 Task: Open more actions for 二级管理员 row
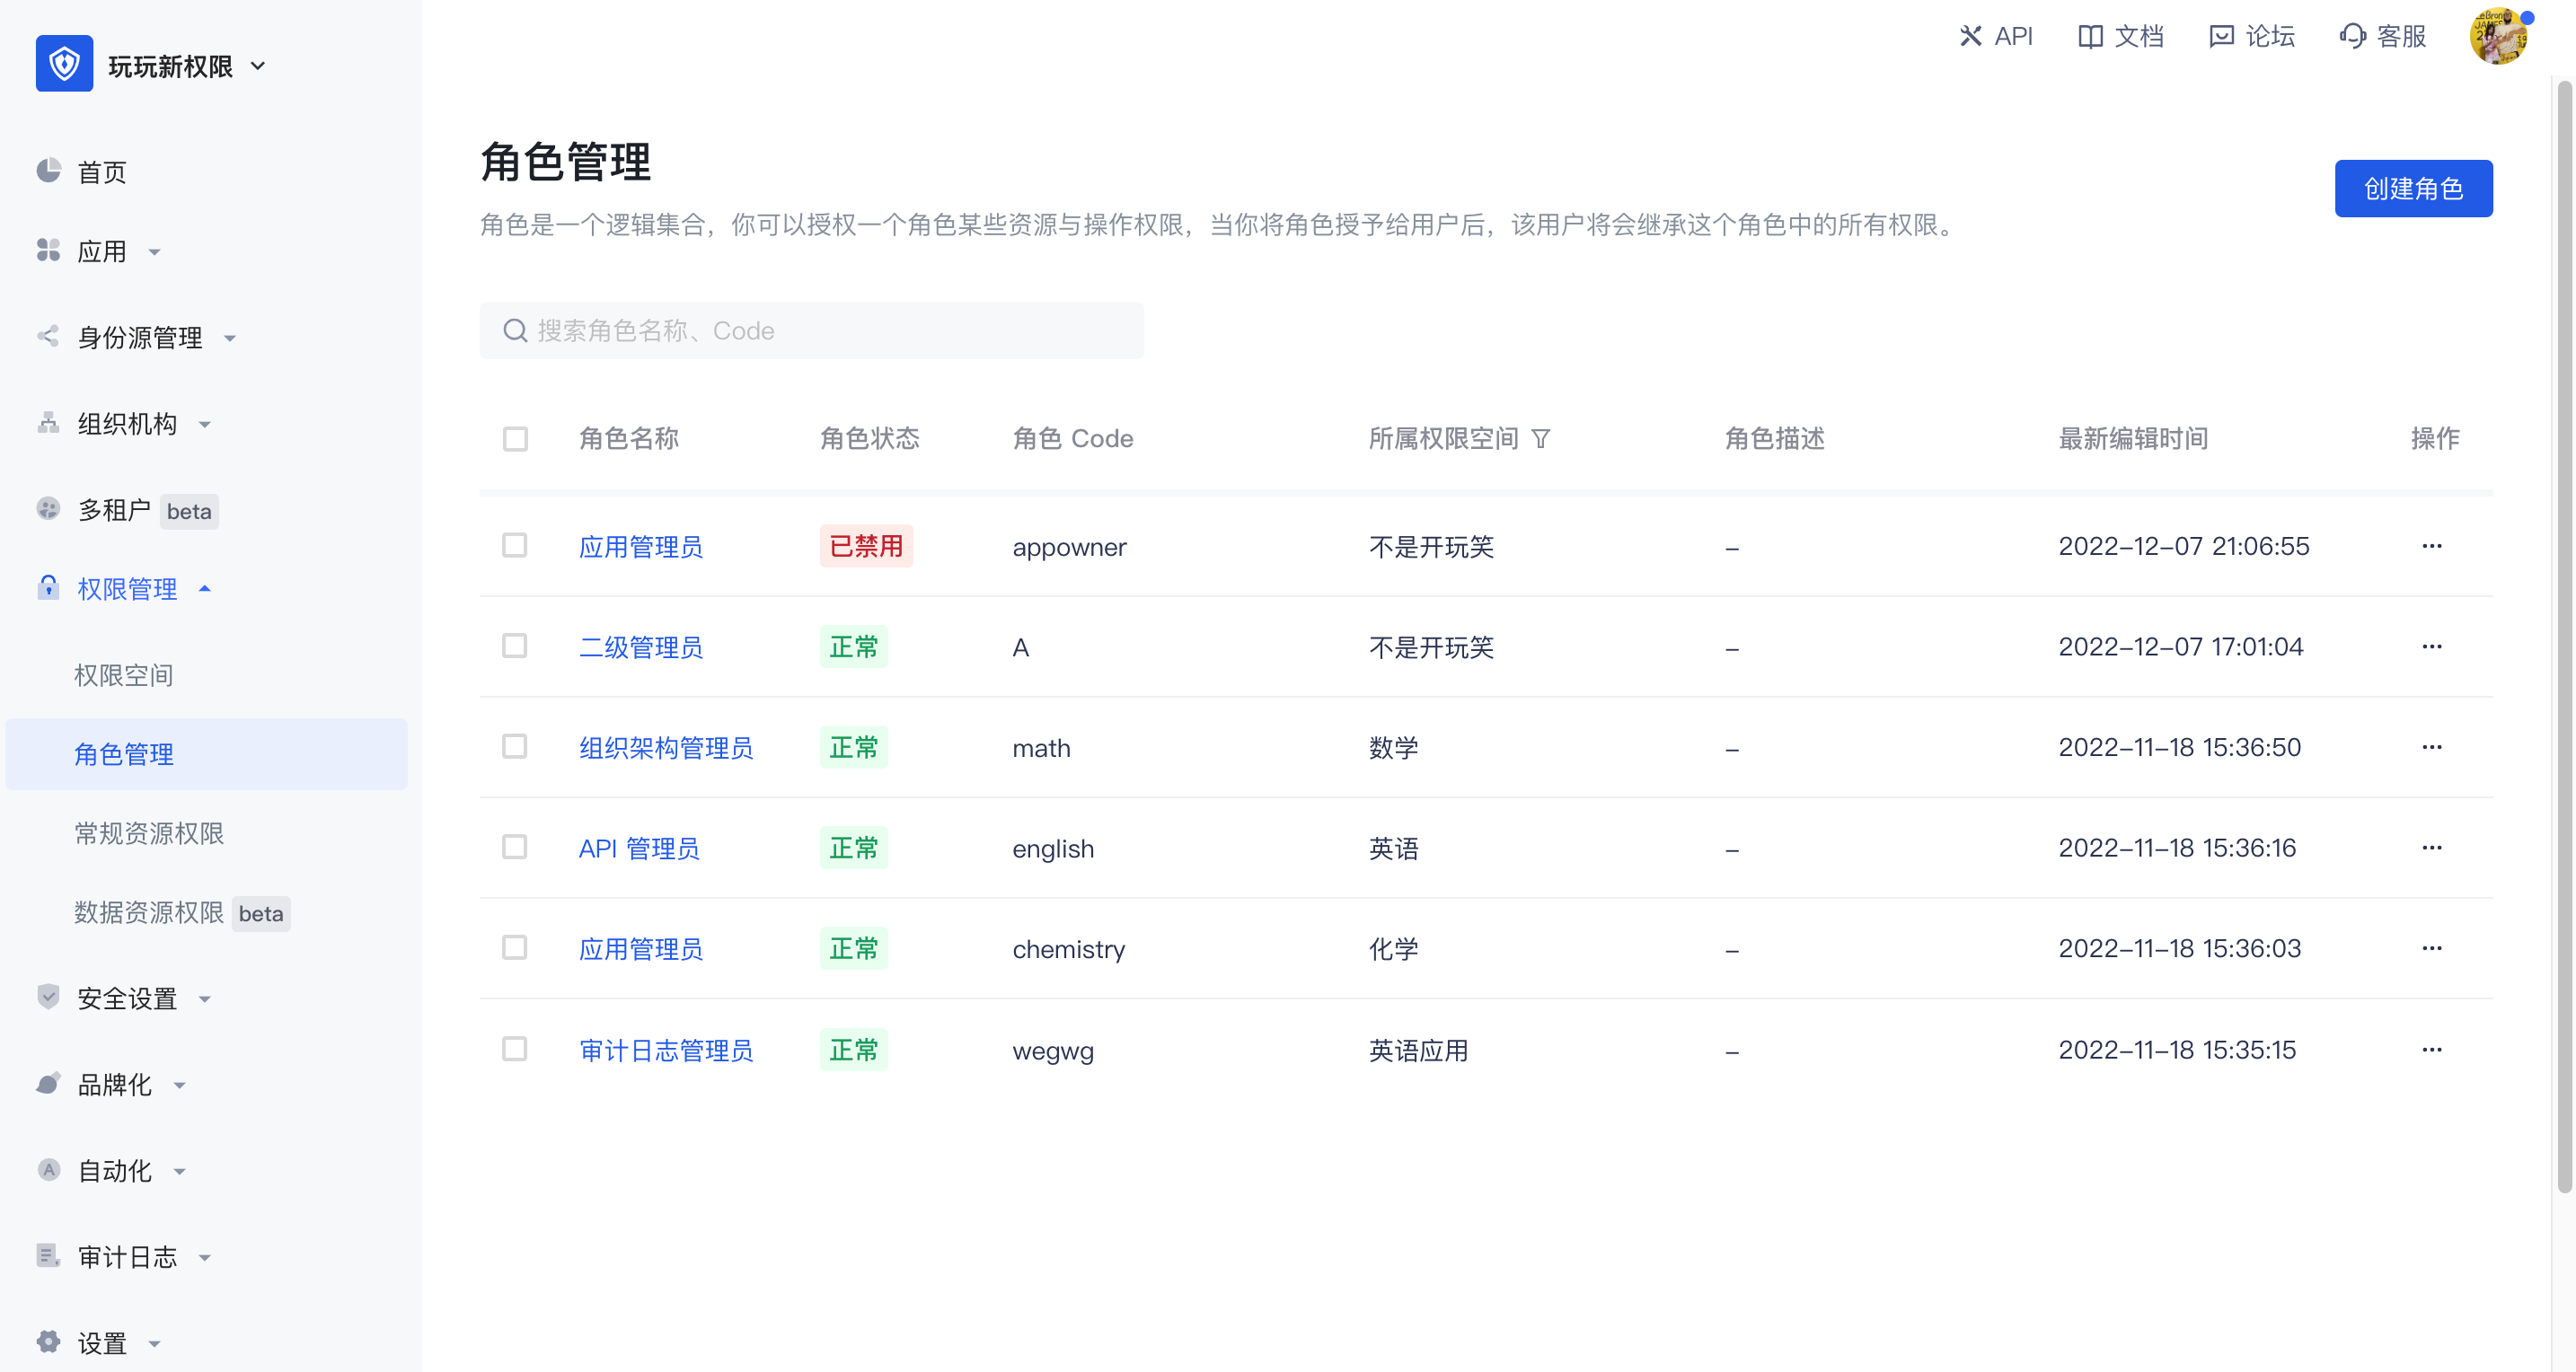point(2432,646)
